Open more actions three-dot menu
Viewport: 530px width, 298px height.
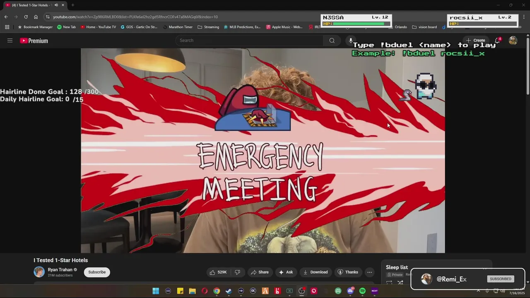(369, 272)
